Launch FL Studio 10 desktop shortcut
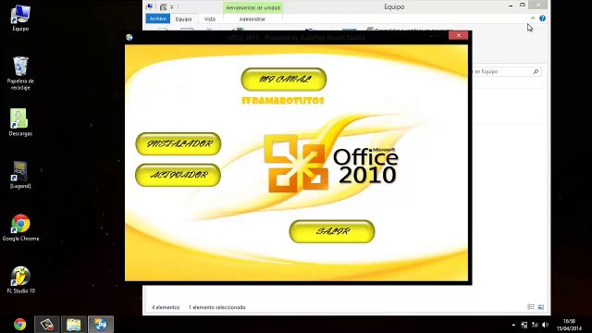The image size is (592, 333). tap(20, 280)
